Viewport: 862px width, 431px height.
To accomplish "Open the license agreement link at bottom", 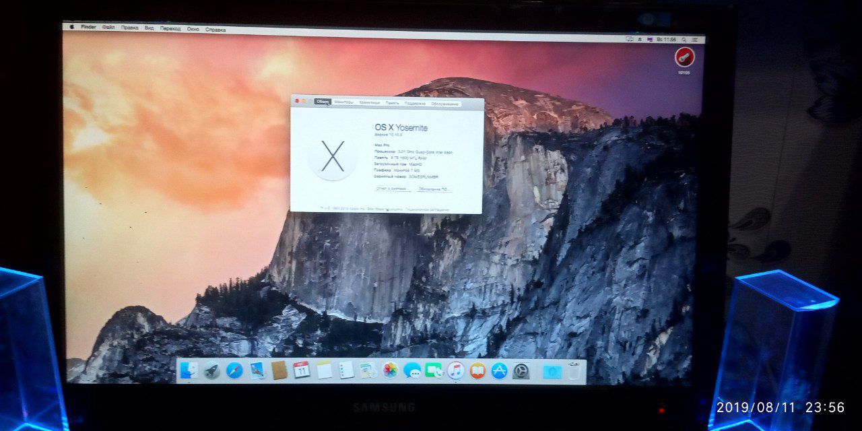I will coord(427,210).
